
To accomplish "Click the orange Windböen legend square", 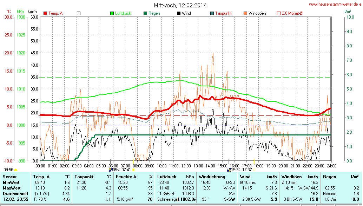I will point(245,13).
